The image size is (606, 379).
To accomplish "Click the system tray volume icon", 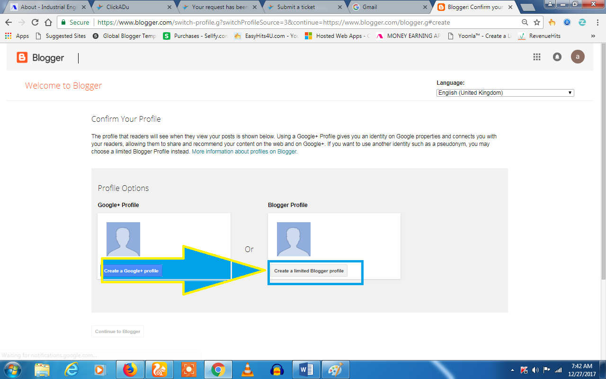I will click(x=535, y=370).
